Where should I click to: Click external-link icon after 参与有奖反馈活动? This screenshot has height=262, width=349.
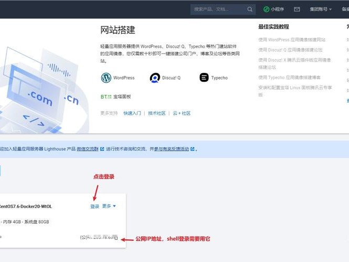click(x=192, y=149)
